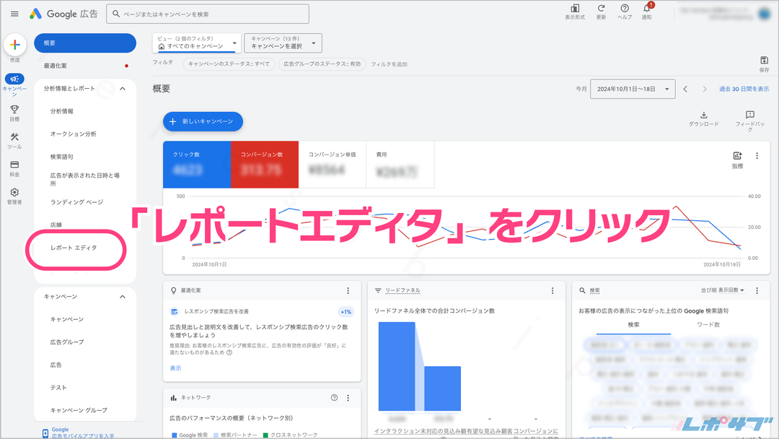Open date range 2024年10月1日〜18日 dropdown
Image resolution: width=779 pixels, height=439 pixels.
[633, 89]
